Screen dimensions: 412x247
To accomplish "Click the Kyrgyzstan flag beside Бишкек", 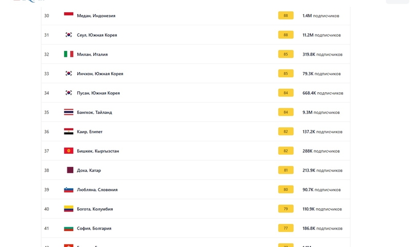I will pos(68,151).
